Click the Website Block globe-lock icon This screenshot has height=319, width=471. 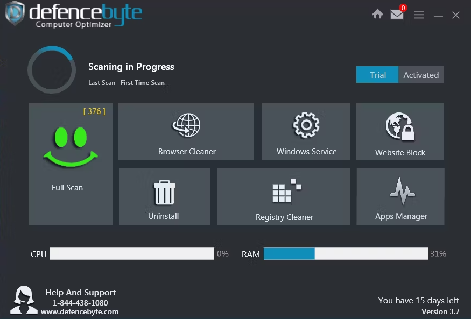(x=400, y=126)
